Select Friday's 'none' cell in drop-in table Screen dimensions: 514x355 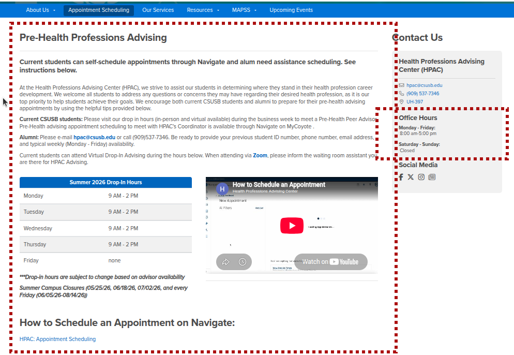tap(114, 260)
